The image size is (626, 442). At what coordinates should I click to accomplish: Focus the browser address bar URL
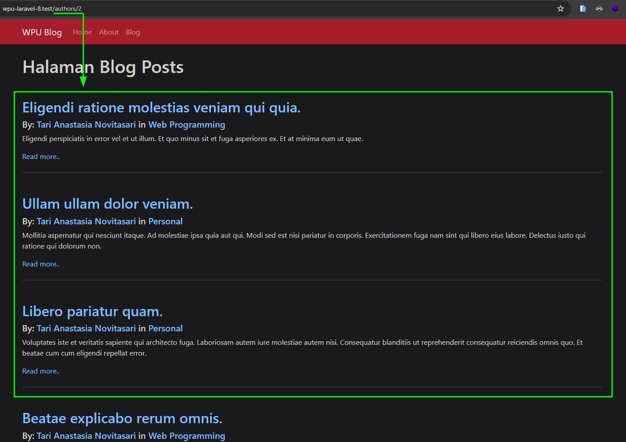click(269, 9)
